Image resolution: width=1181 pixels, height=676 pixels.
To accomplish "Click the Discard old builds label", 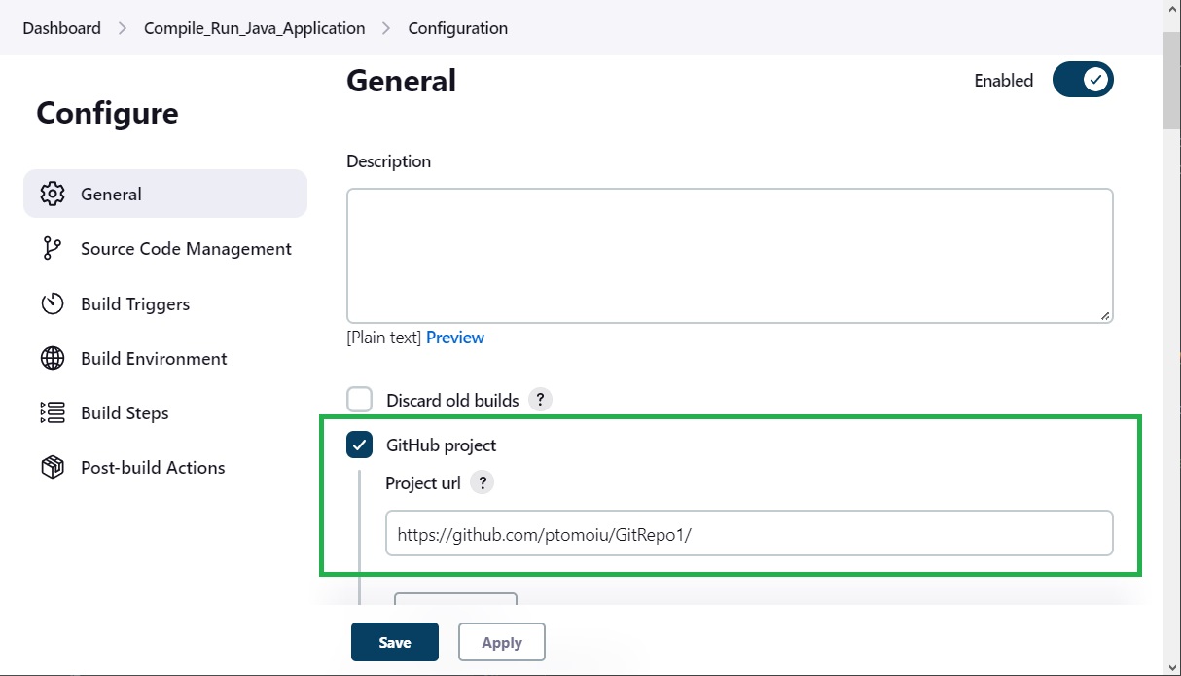I will pyautogui.click(x=452, y=400).
